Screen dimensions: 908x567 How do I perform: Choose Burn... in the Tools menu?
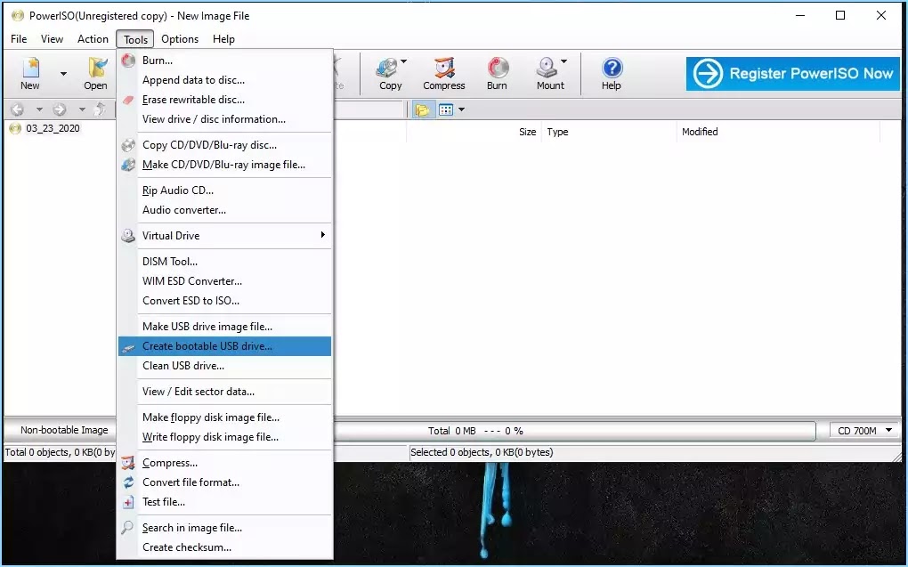pyautogui.click(x=224, y=61)
